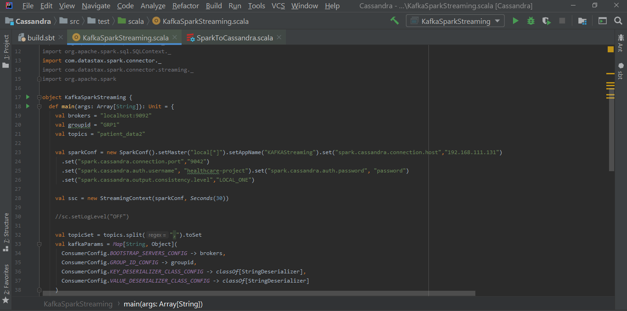Click the Cassandra project breadcrumb

pyautogui.click(x=28, y=21)
